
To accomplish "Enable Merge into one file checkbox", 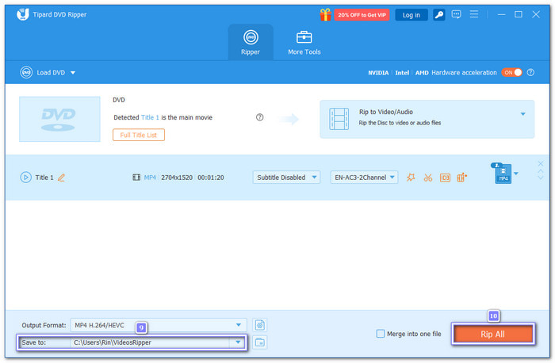I will click(x=381, y=334).
